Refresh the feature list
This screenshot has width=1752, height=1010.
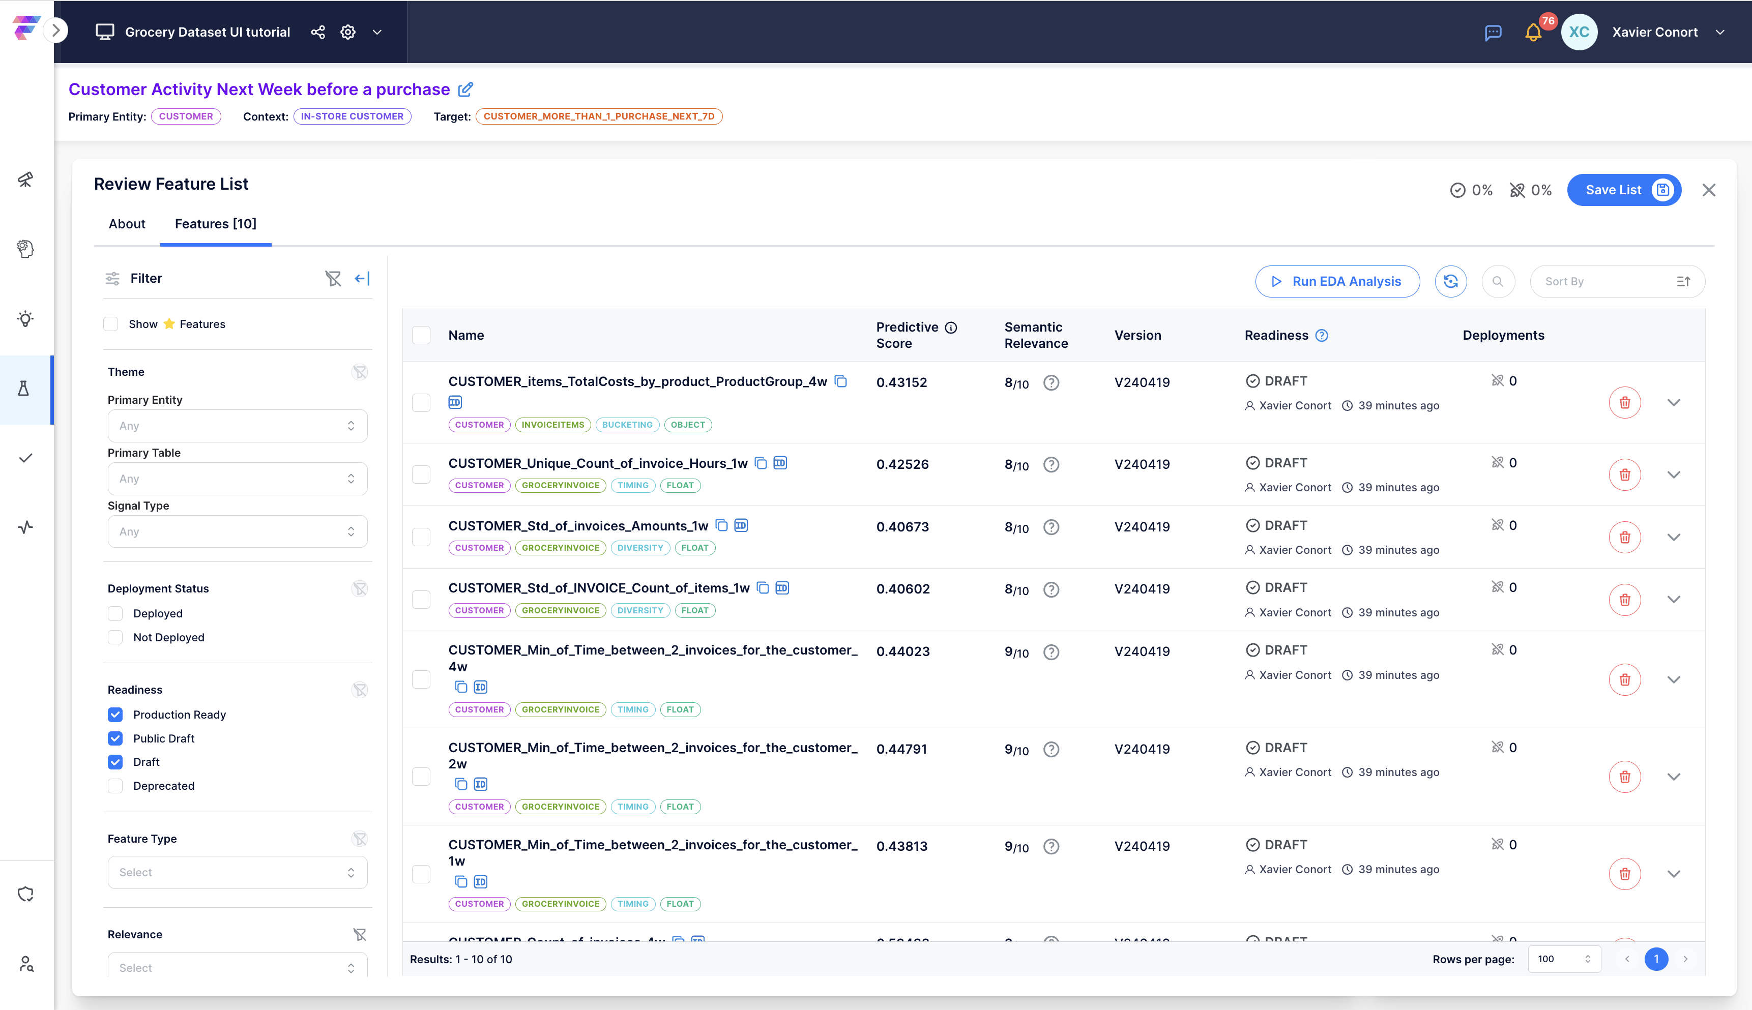(x=1451, y=282)
